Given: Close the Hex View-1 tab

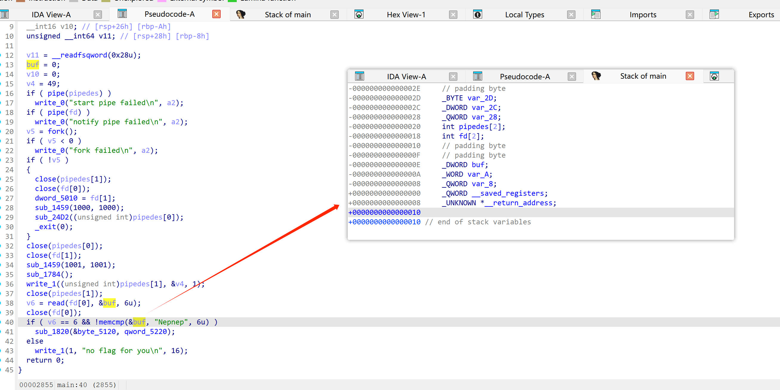Looking at the screenshot, I should [453, 15].
